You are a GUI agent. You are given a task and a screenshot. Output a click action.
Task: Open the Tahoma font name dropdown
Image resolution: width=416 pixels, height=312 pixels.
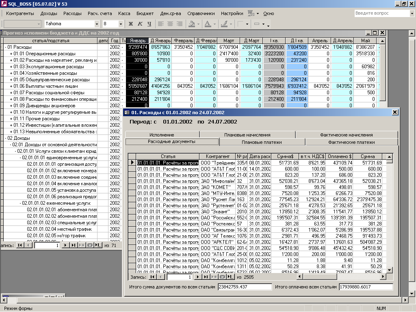click(x=97, y=24)
